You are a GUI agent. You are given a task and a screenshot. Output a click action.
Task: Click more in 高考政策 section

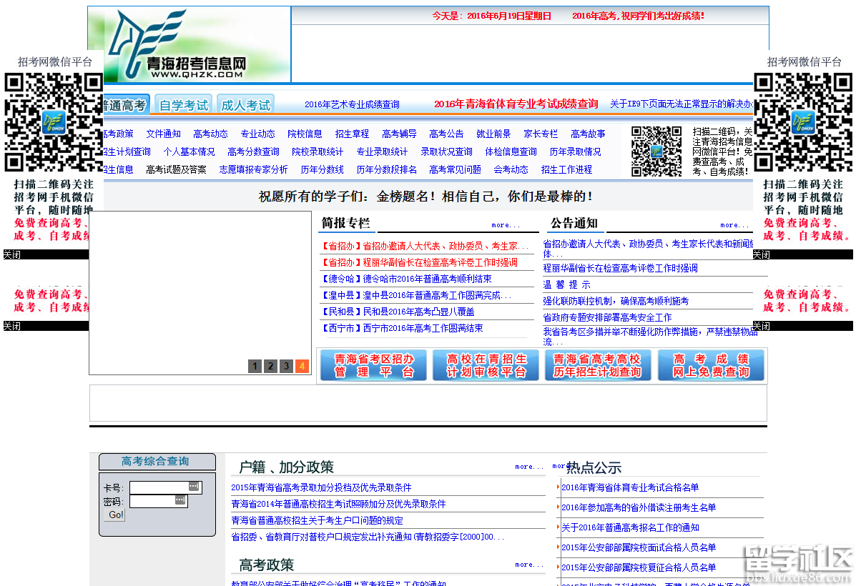(x=529, y=565)
